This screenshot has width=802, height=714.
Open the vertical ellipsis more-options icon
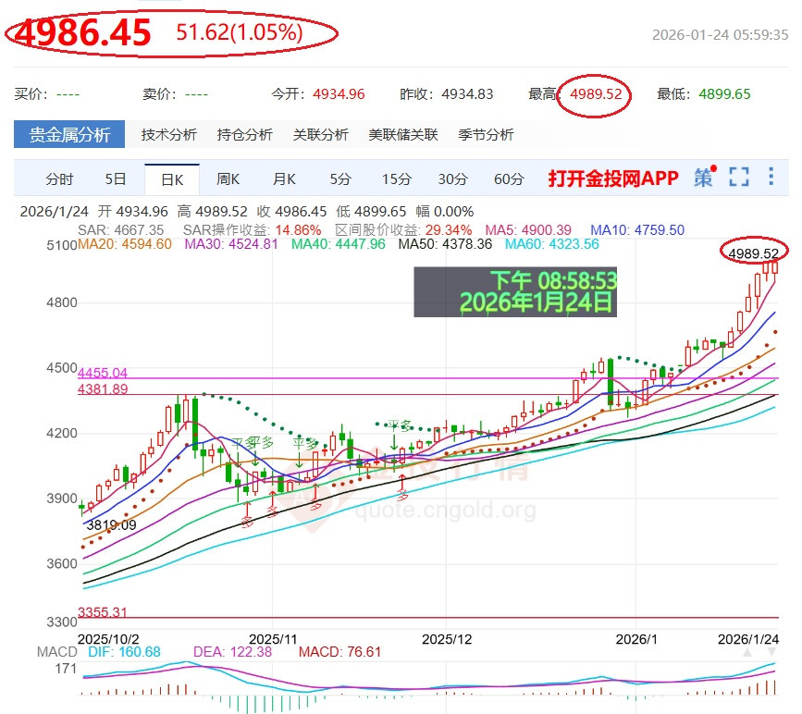tap(771, 176)
